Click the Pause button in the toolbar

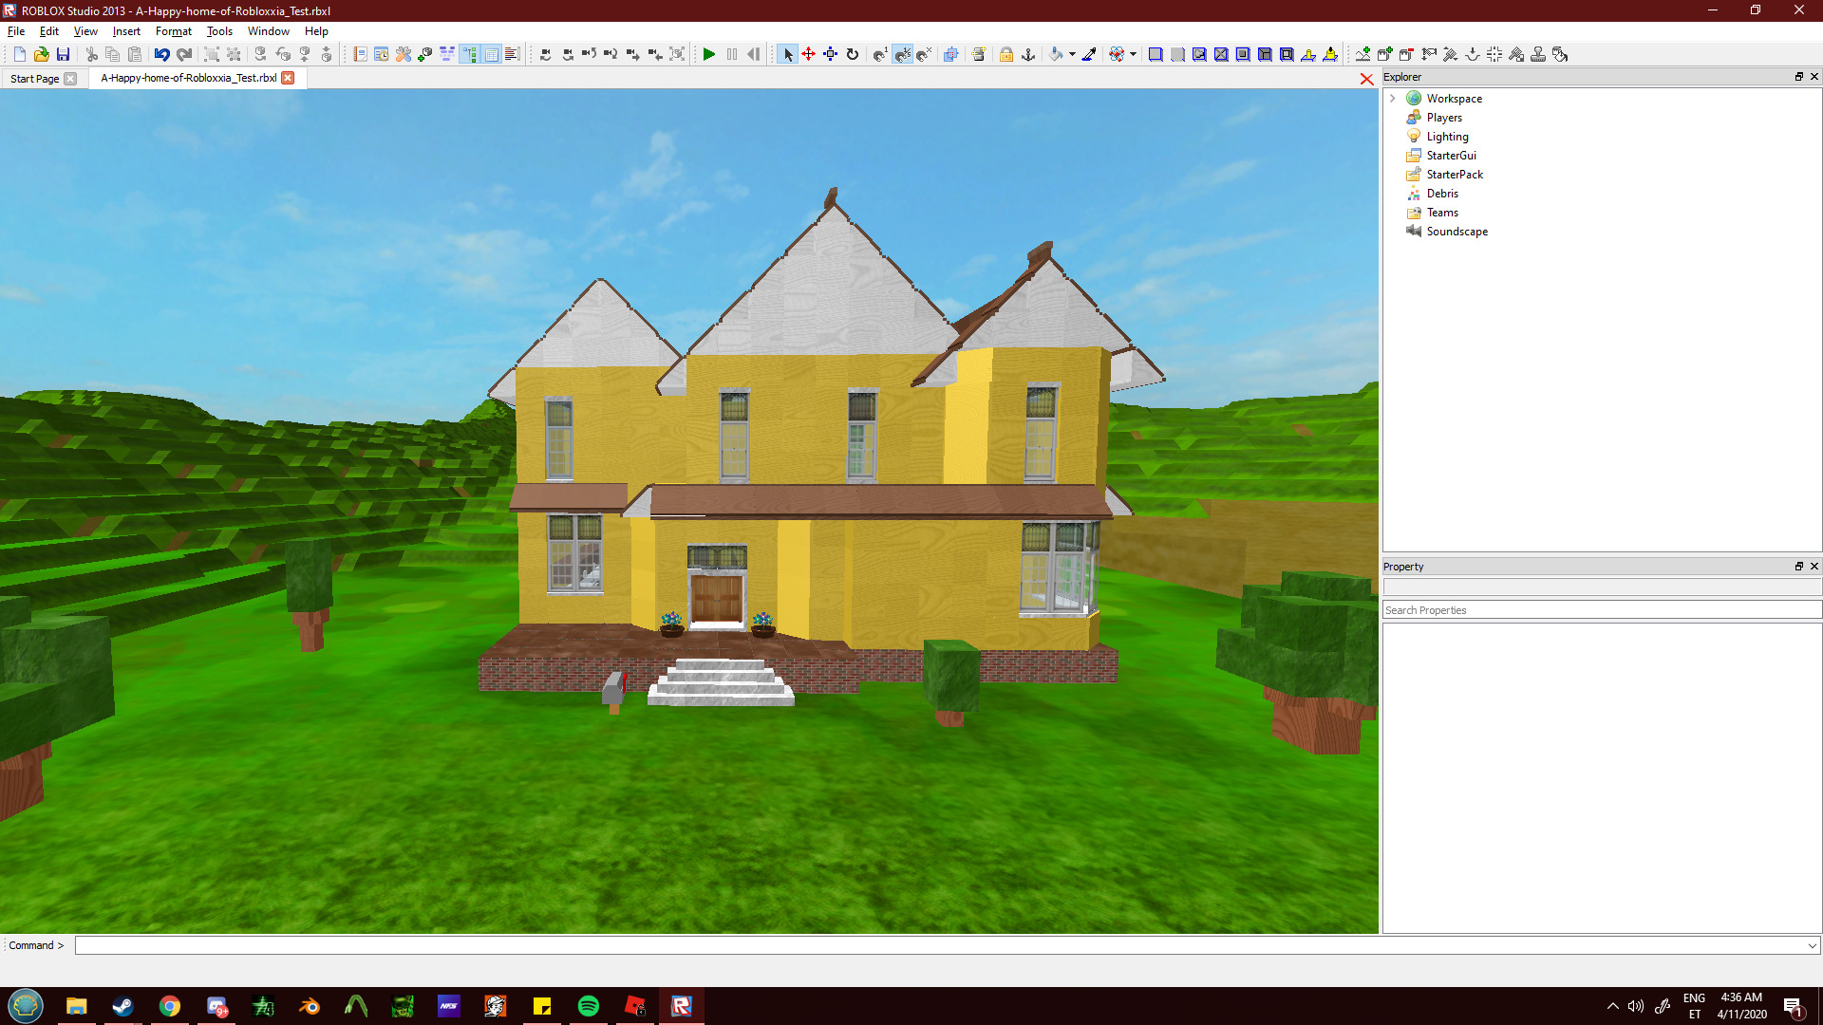[732, 54]
